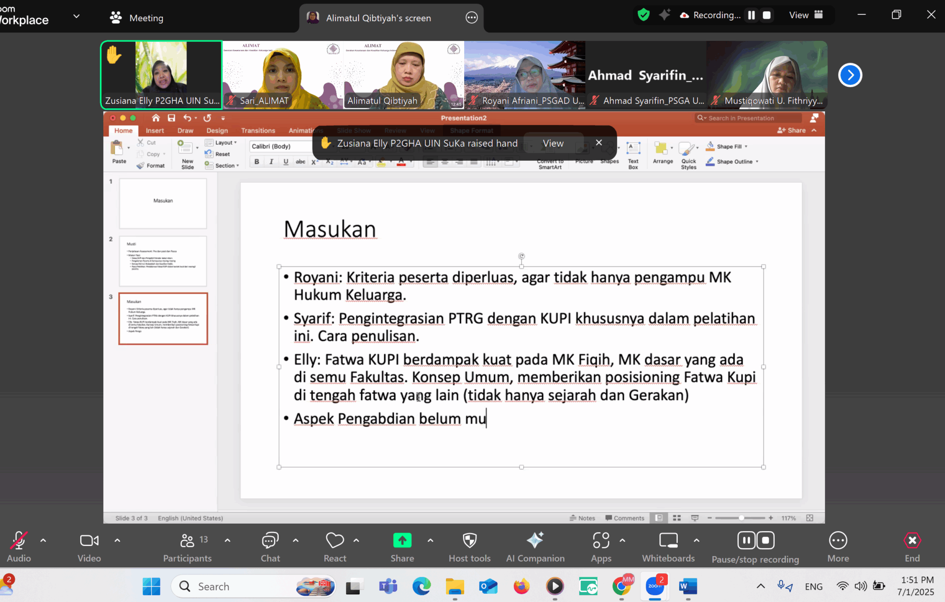
Task: Open the Meeting menu tab
Action: click(136, 18)
